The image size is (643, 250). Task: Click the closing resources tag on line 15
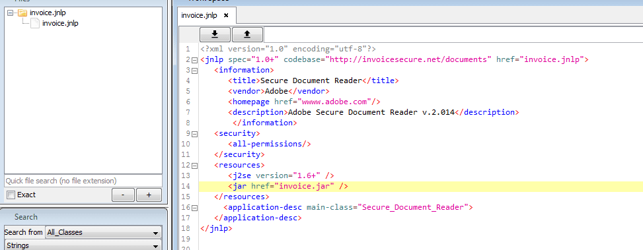click(x=242, y=197)
